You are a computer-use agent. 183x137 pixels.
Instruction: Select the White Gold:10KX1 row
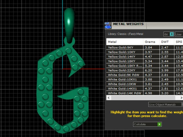144,80
